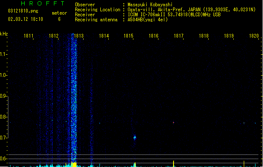
Task: Click the meteor count value 6
Action: pos(59,19)
